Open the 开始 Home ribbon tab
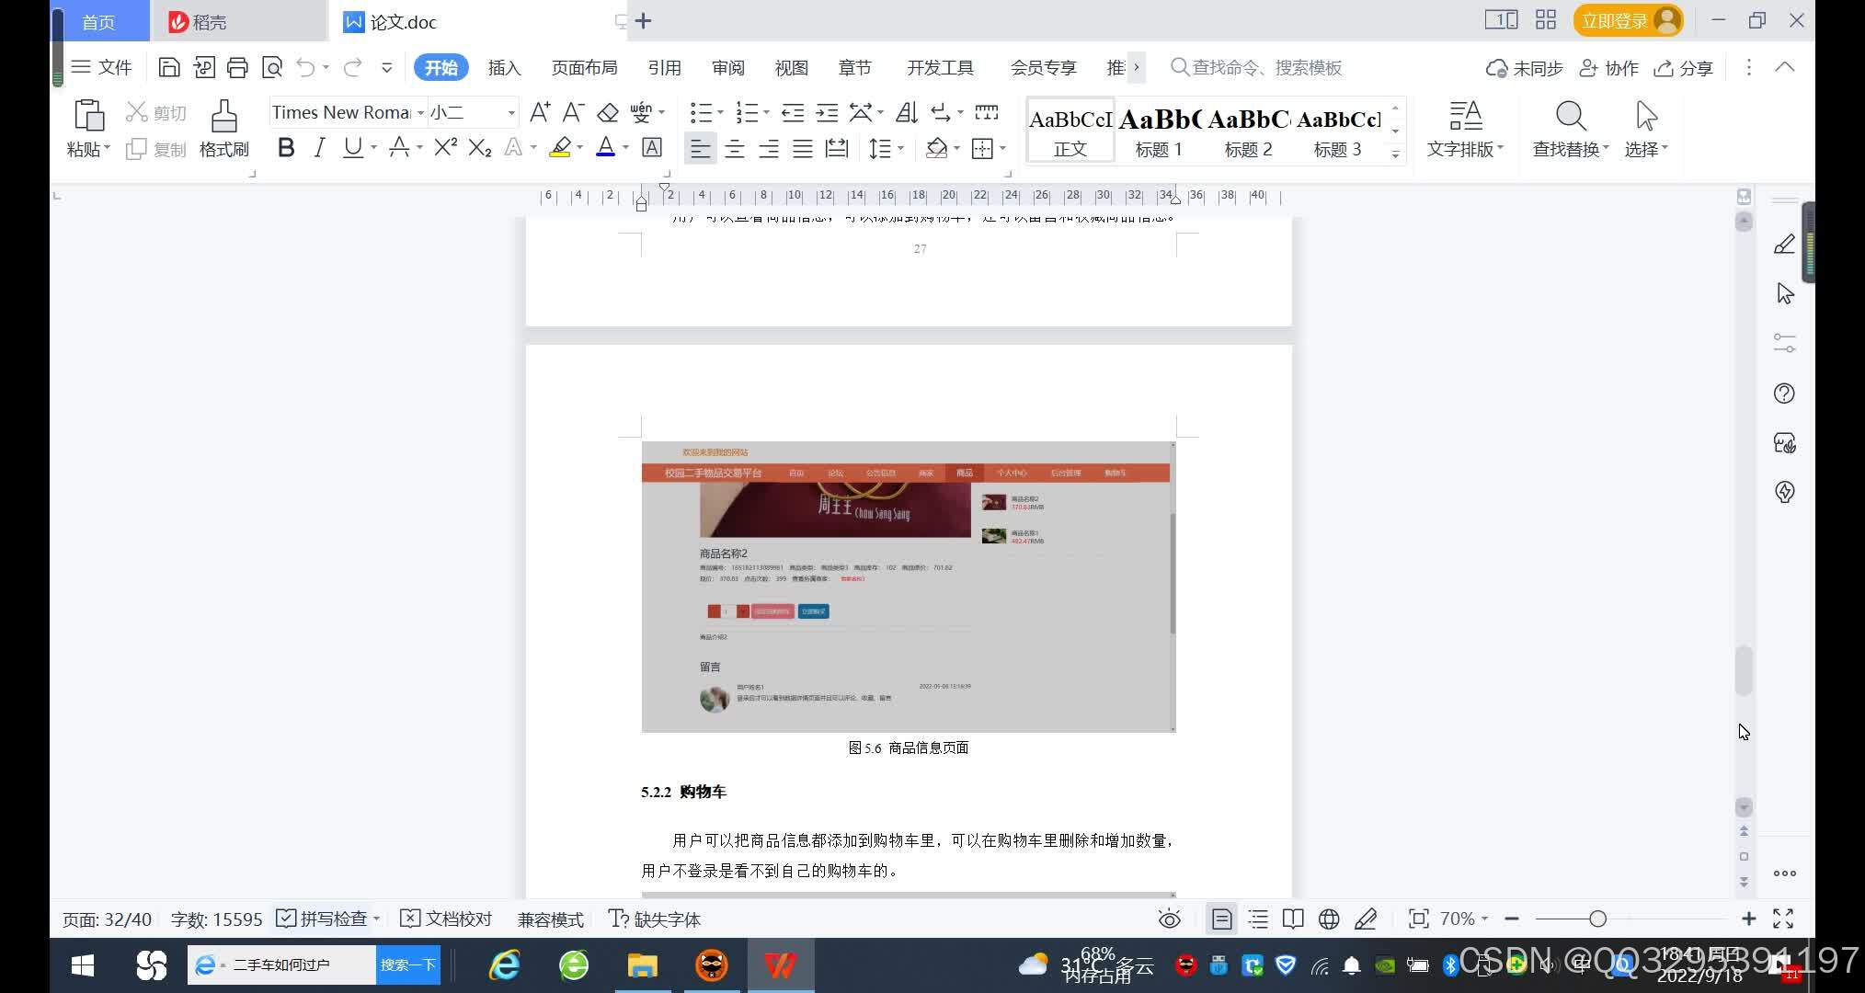Viewport: 1865px width, 993px height. point(441,68)
